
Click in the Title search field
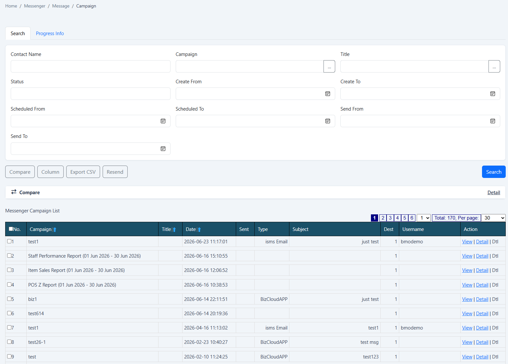point(414,66)
